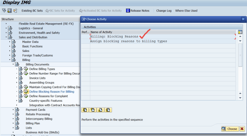The width and height of the screenshot is (247, 136).
Task: Open documentation icon for Invoice Lists
Action: point(21,78)
